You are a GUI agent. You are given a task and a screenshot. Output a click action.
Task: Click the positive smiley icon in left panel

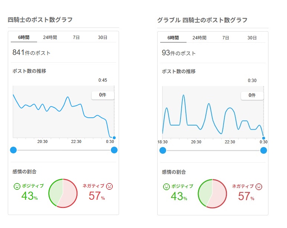tap(17, 186)
